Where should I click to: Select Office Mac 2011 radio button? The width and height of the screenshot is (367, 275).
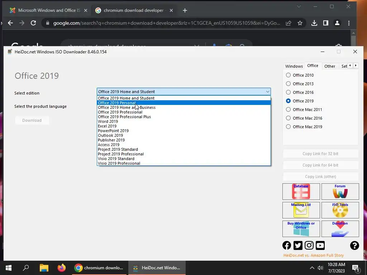pos(289,110)
